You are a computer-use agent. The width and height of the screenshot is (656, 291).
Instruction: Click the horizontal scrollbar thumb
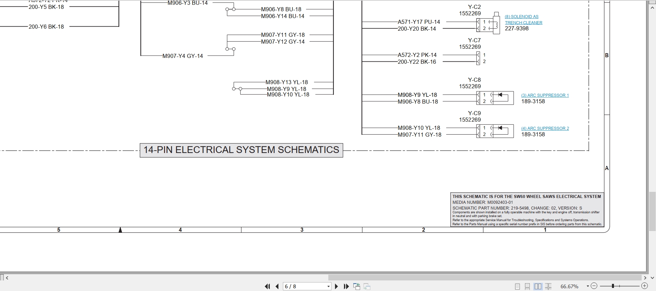coord(485,278)
